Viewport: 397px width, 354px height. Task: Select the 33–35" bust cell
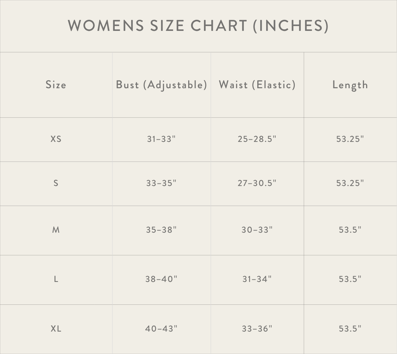coord(161,183)
